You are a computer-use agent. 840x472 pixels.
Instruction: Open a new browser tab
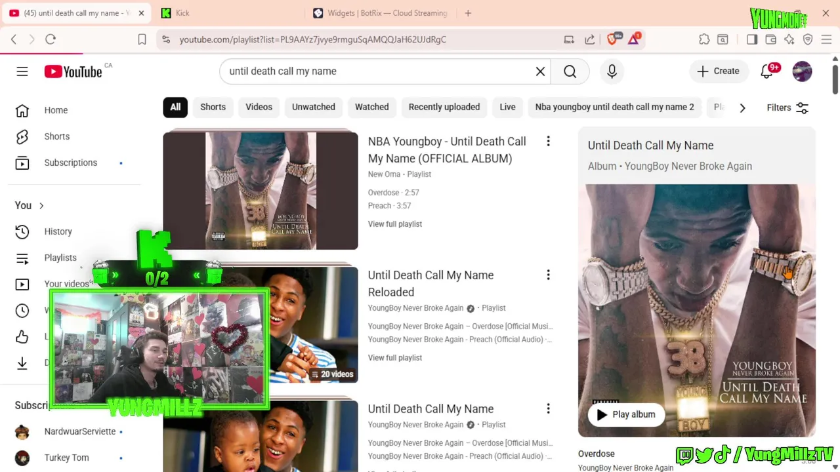pyautogui.click(x=468, y=13)
